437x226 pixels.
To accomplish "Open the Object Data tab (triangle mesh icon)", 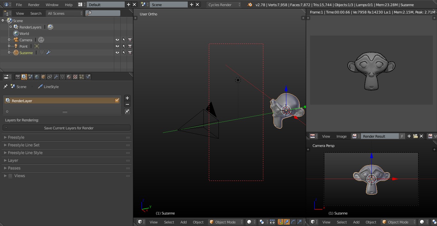I will [x=62, y=77].
